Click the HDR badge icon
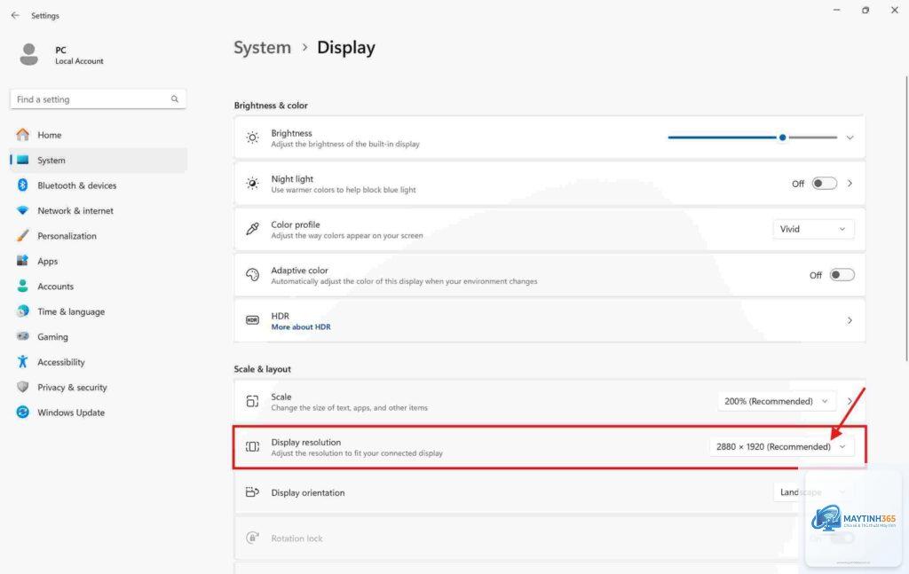Screen dimensions: 909x574 [x=252, y=320]
